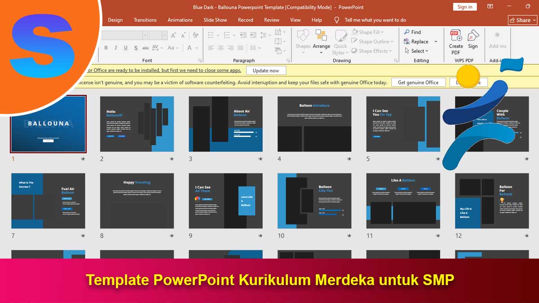This screenshot has width=539, height=303.
Task: Toggle text Shadow formatting
Action: click(x=136, y=48)
